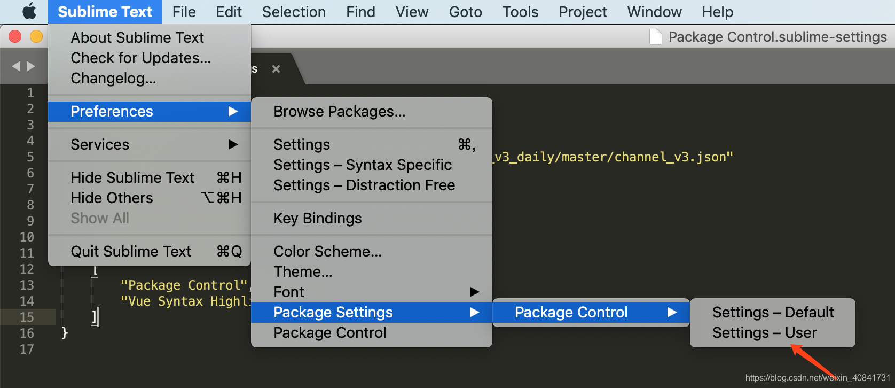Click the Package Control.sublime-settings window title
The height and width of the screenshot is (388, 895).
point(778,37)
